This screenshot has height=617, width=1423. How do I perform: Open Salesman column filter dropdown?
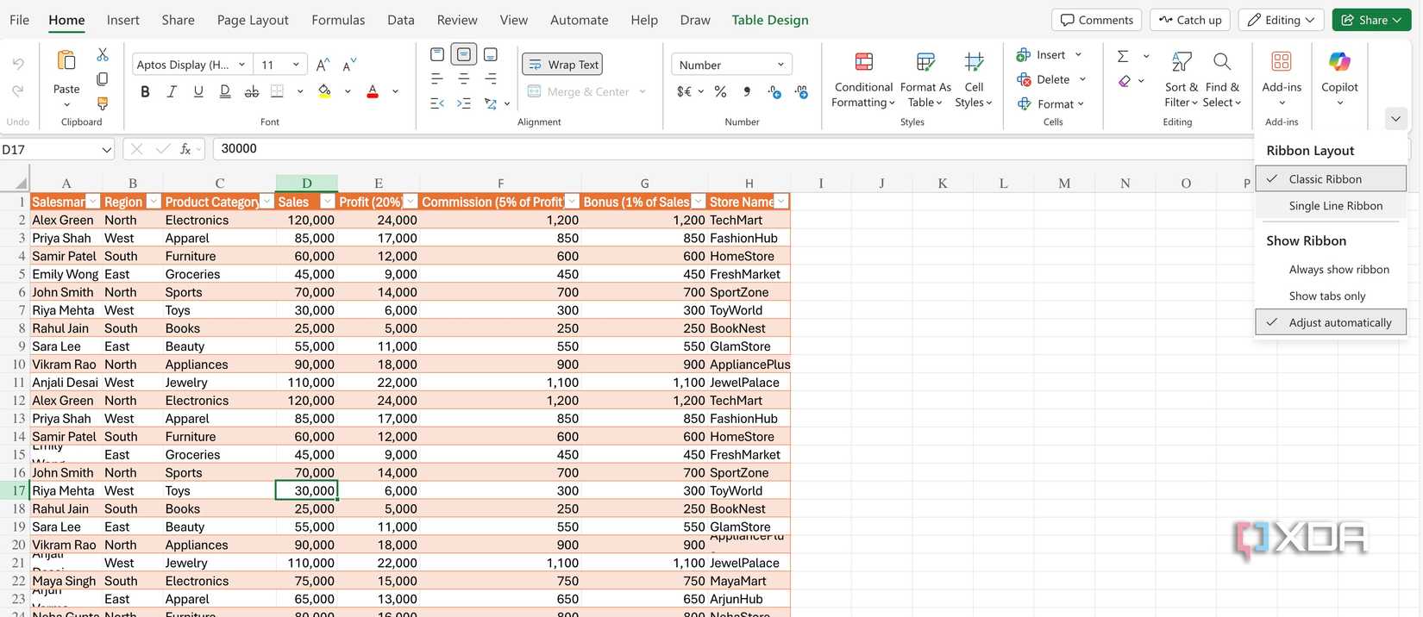(93, 202)
